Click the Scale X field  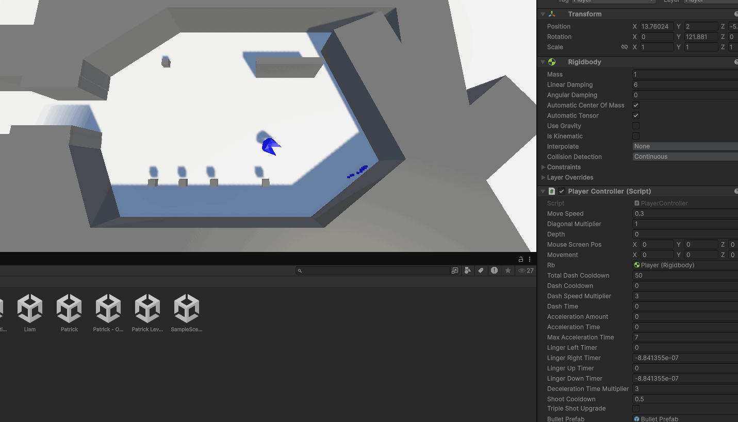(657, 47)
